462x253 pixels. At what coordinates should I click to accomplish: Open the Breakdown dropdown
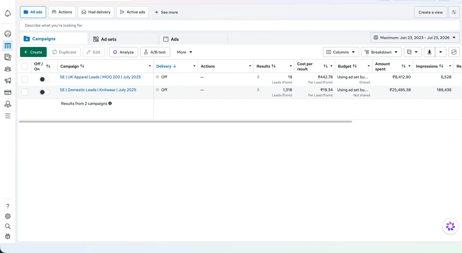(x=381, y=52)
